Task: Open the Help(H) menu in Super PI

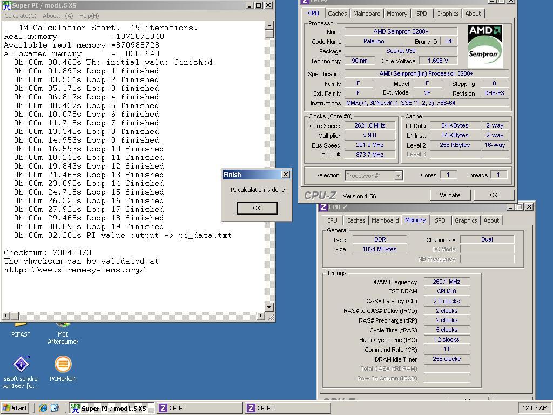Action: pyautogui.click(x=89, y=16)
